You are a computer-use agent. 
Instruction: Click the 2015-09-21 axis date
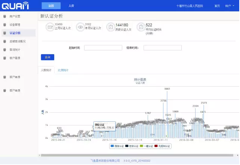click(58, 140)
